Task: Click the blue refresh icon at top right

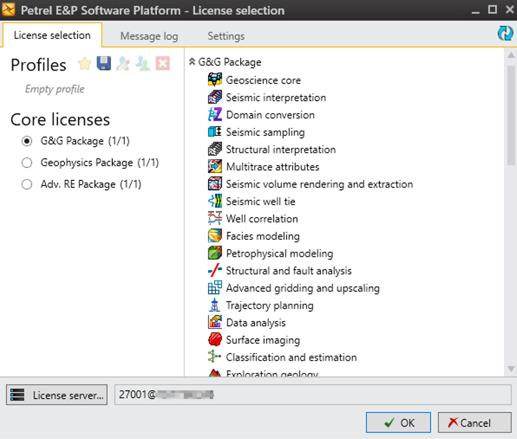Action: click(505, 33)
